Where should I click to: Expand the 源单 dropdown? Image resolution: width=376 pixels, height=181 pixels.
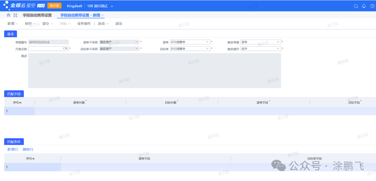208,42
